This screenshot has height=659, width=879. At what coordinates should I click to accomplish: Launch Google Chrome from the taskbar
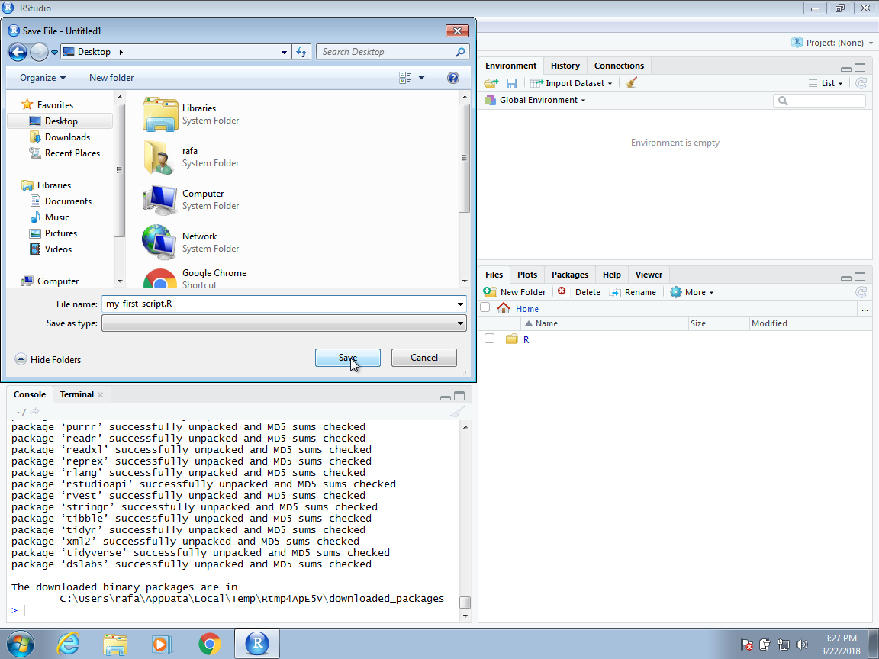point(209,644)
